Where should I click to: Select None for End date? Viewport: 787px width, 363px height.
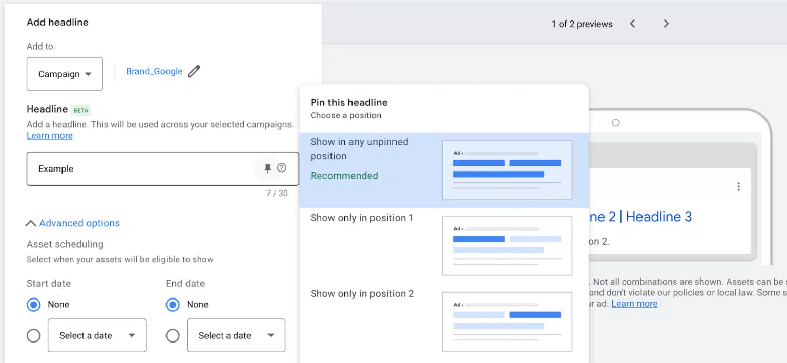(x=173, y=305)
